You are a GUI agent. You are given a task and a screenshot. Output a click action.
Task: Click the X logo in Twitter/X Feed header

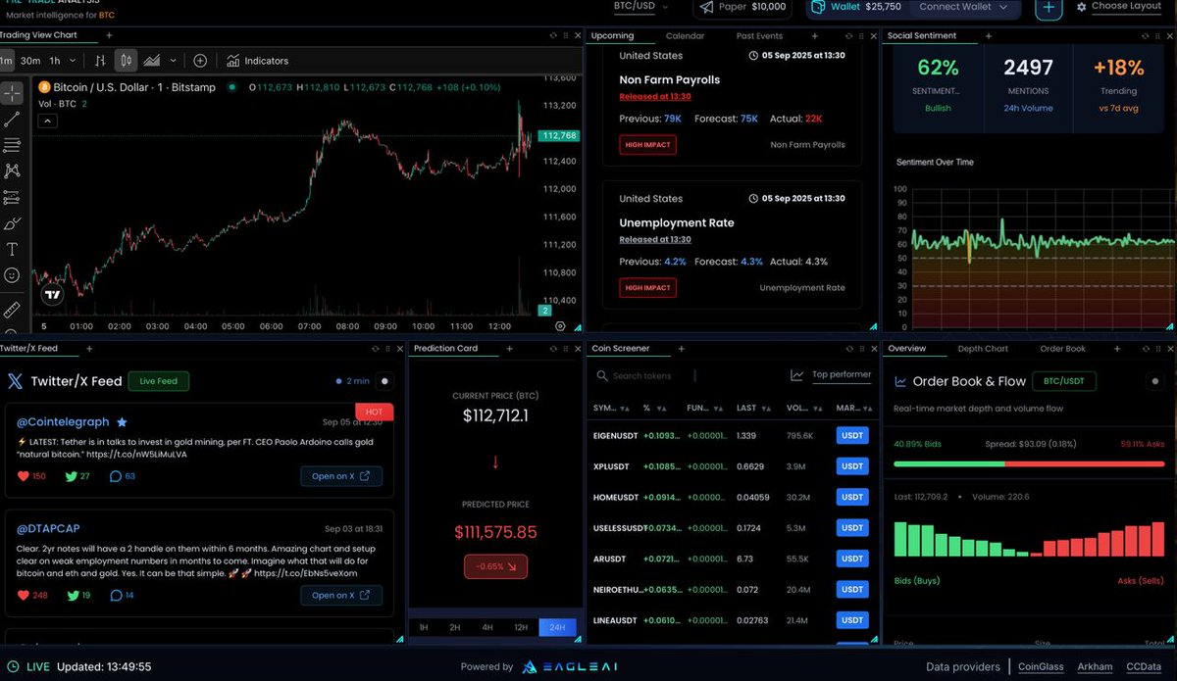(15, 381)
